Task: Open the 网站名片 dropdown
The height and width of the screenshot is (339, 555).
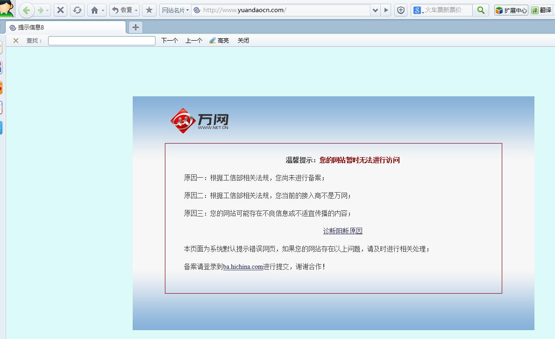Action: [x=175, y=10]
